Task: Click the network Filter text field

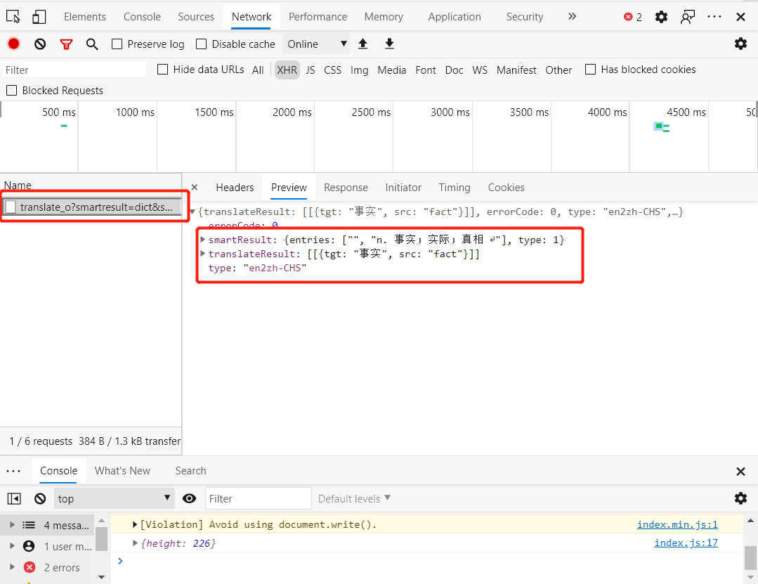Action: (74, 70)
